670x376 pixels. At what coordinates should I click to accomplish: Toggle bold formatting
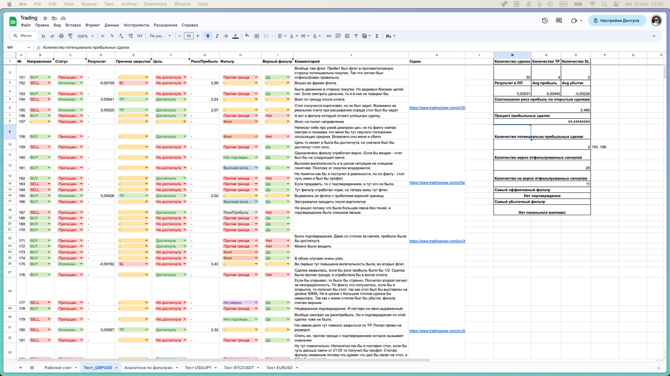point(208,36)
